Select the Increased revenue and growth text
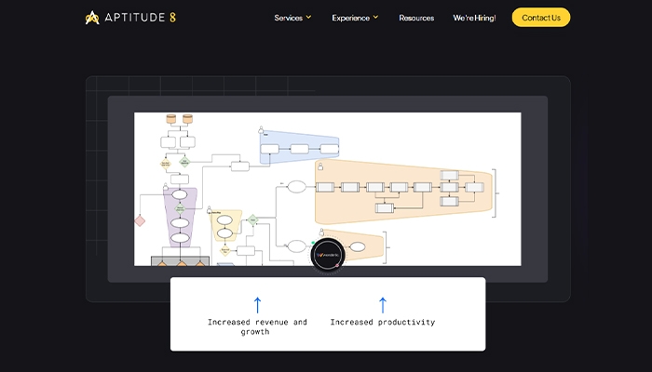Viewport: 652px width, 372px height. (x=257, y=326)
